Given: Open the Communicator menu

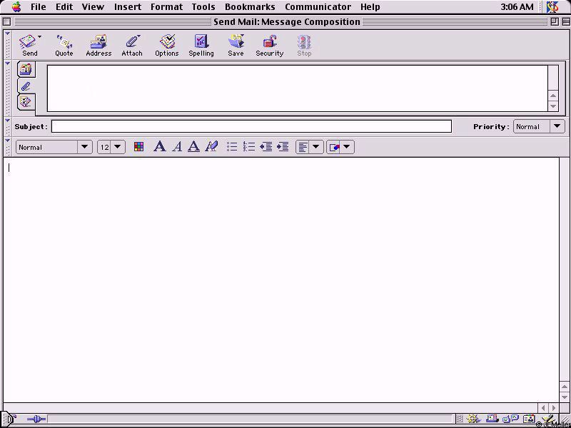Looking at the screenshot, I should tap(318, 7).
